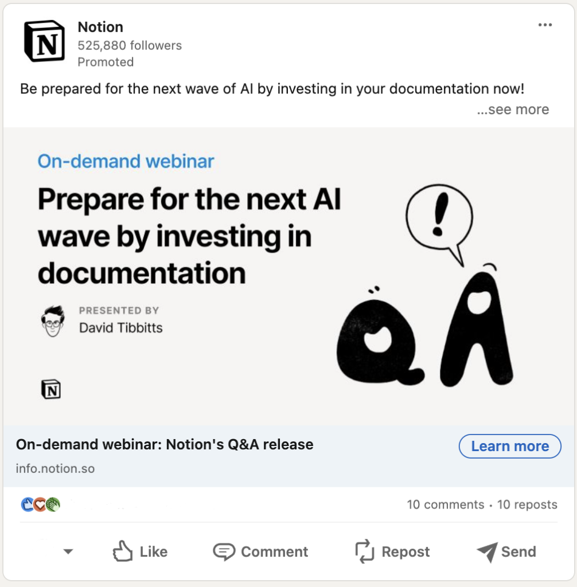Image resolution: width=577 pixels, height=587 pixels.
Task: Click the Repost arrows icon
Action: (x=365, y=551)
